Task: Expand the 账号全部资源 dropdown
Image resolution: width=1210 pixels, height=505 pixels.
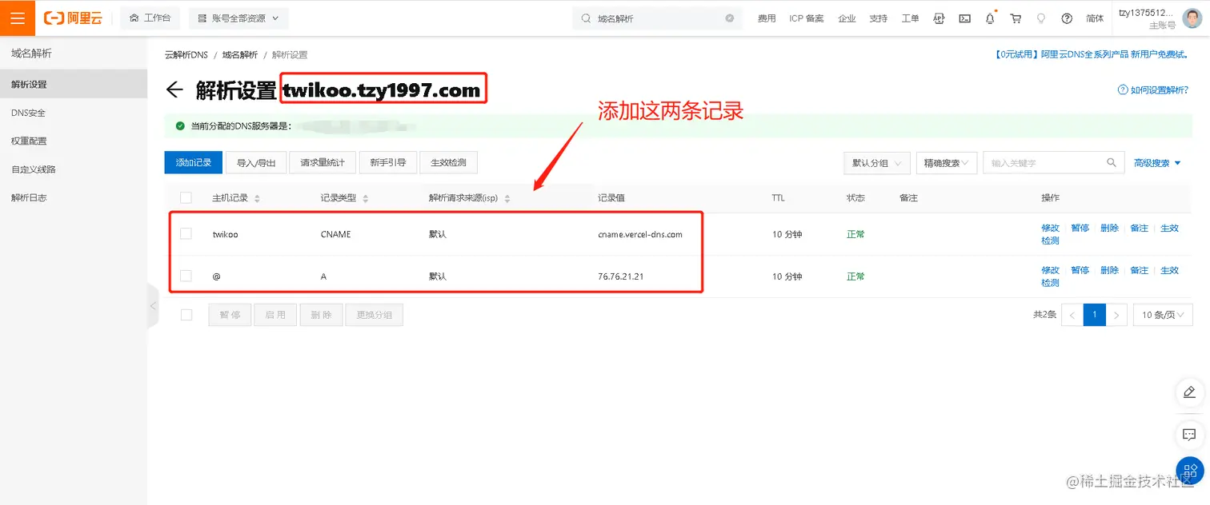Action: click(238, 18)
